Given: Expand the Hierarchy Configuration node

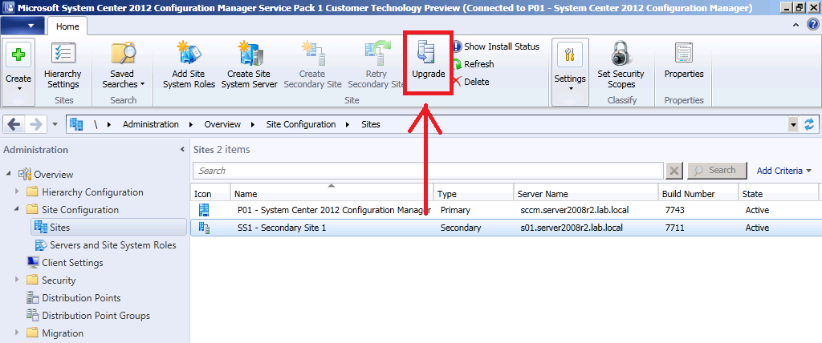Looking at the screenshot, I should tap(18, 192).
